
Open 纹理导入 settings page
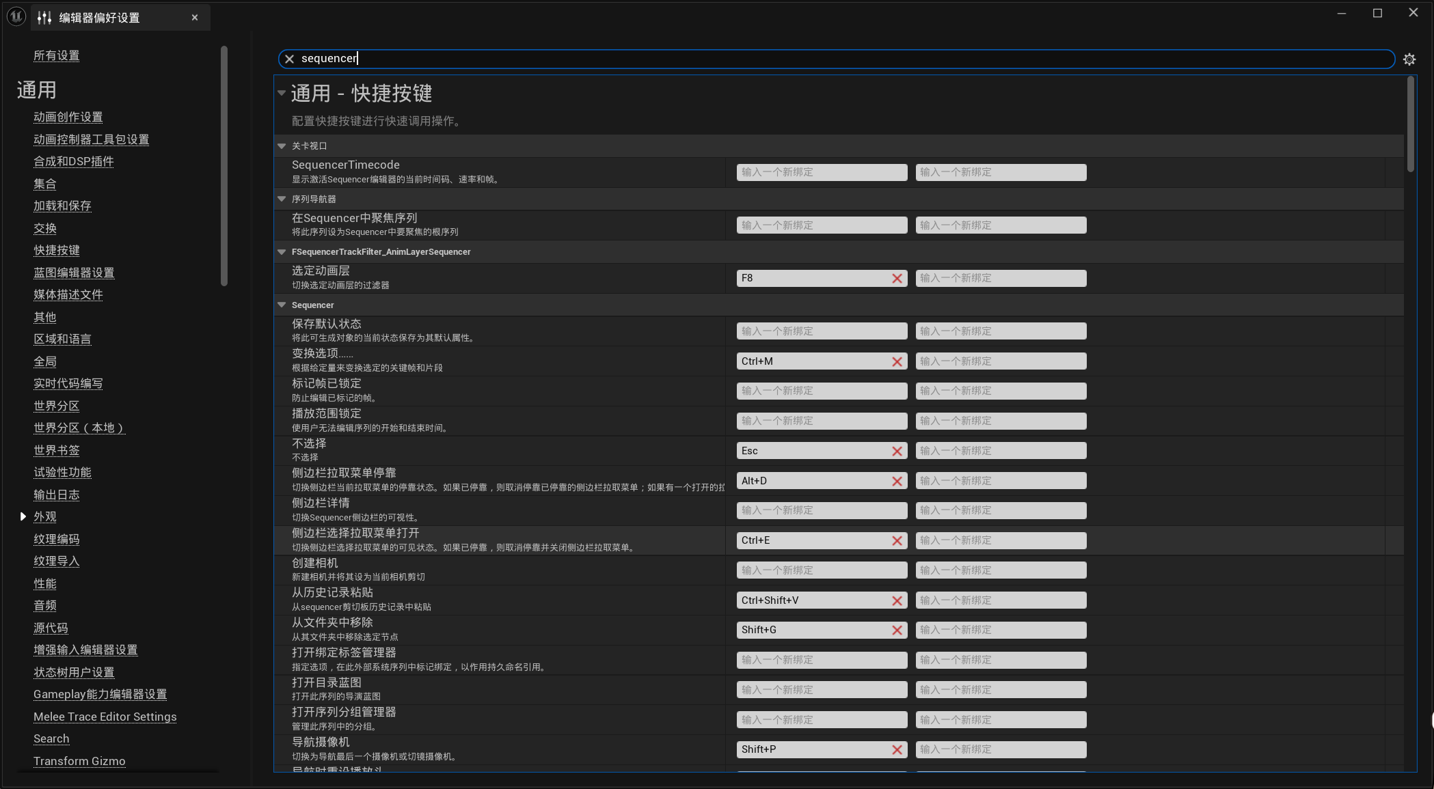point(57,561)
